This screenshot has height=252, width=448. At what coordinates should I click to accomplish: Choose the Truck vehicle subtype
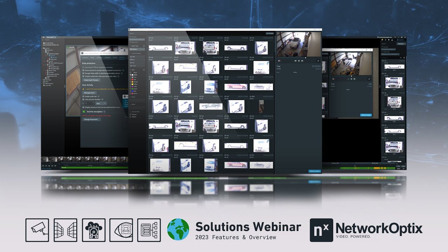137,66
